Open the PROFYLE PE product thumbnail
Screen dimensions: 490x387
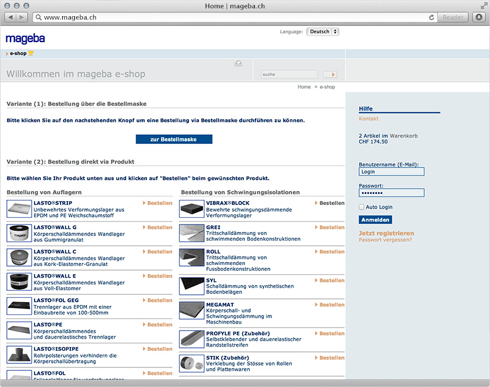pos(191,339)
